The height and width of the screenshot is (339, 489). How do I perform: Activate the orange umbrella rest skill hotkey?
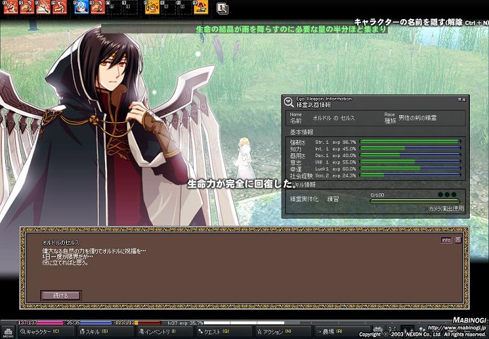pyautogui.click(x=201, y=7)
